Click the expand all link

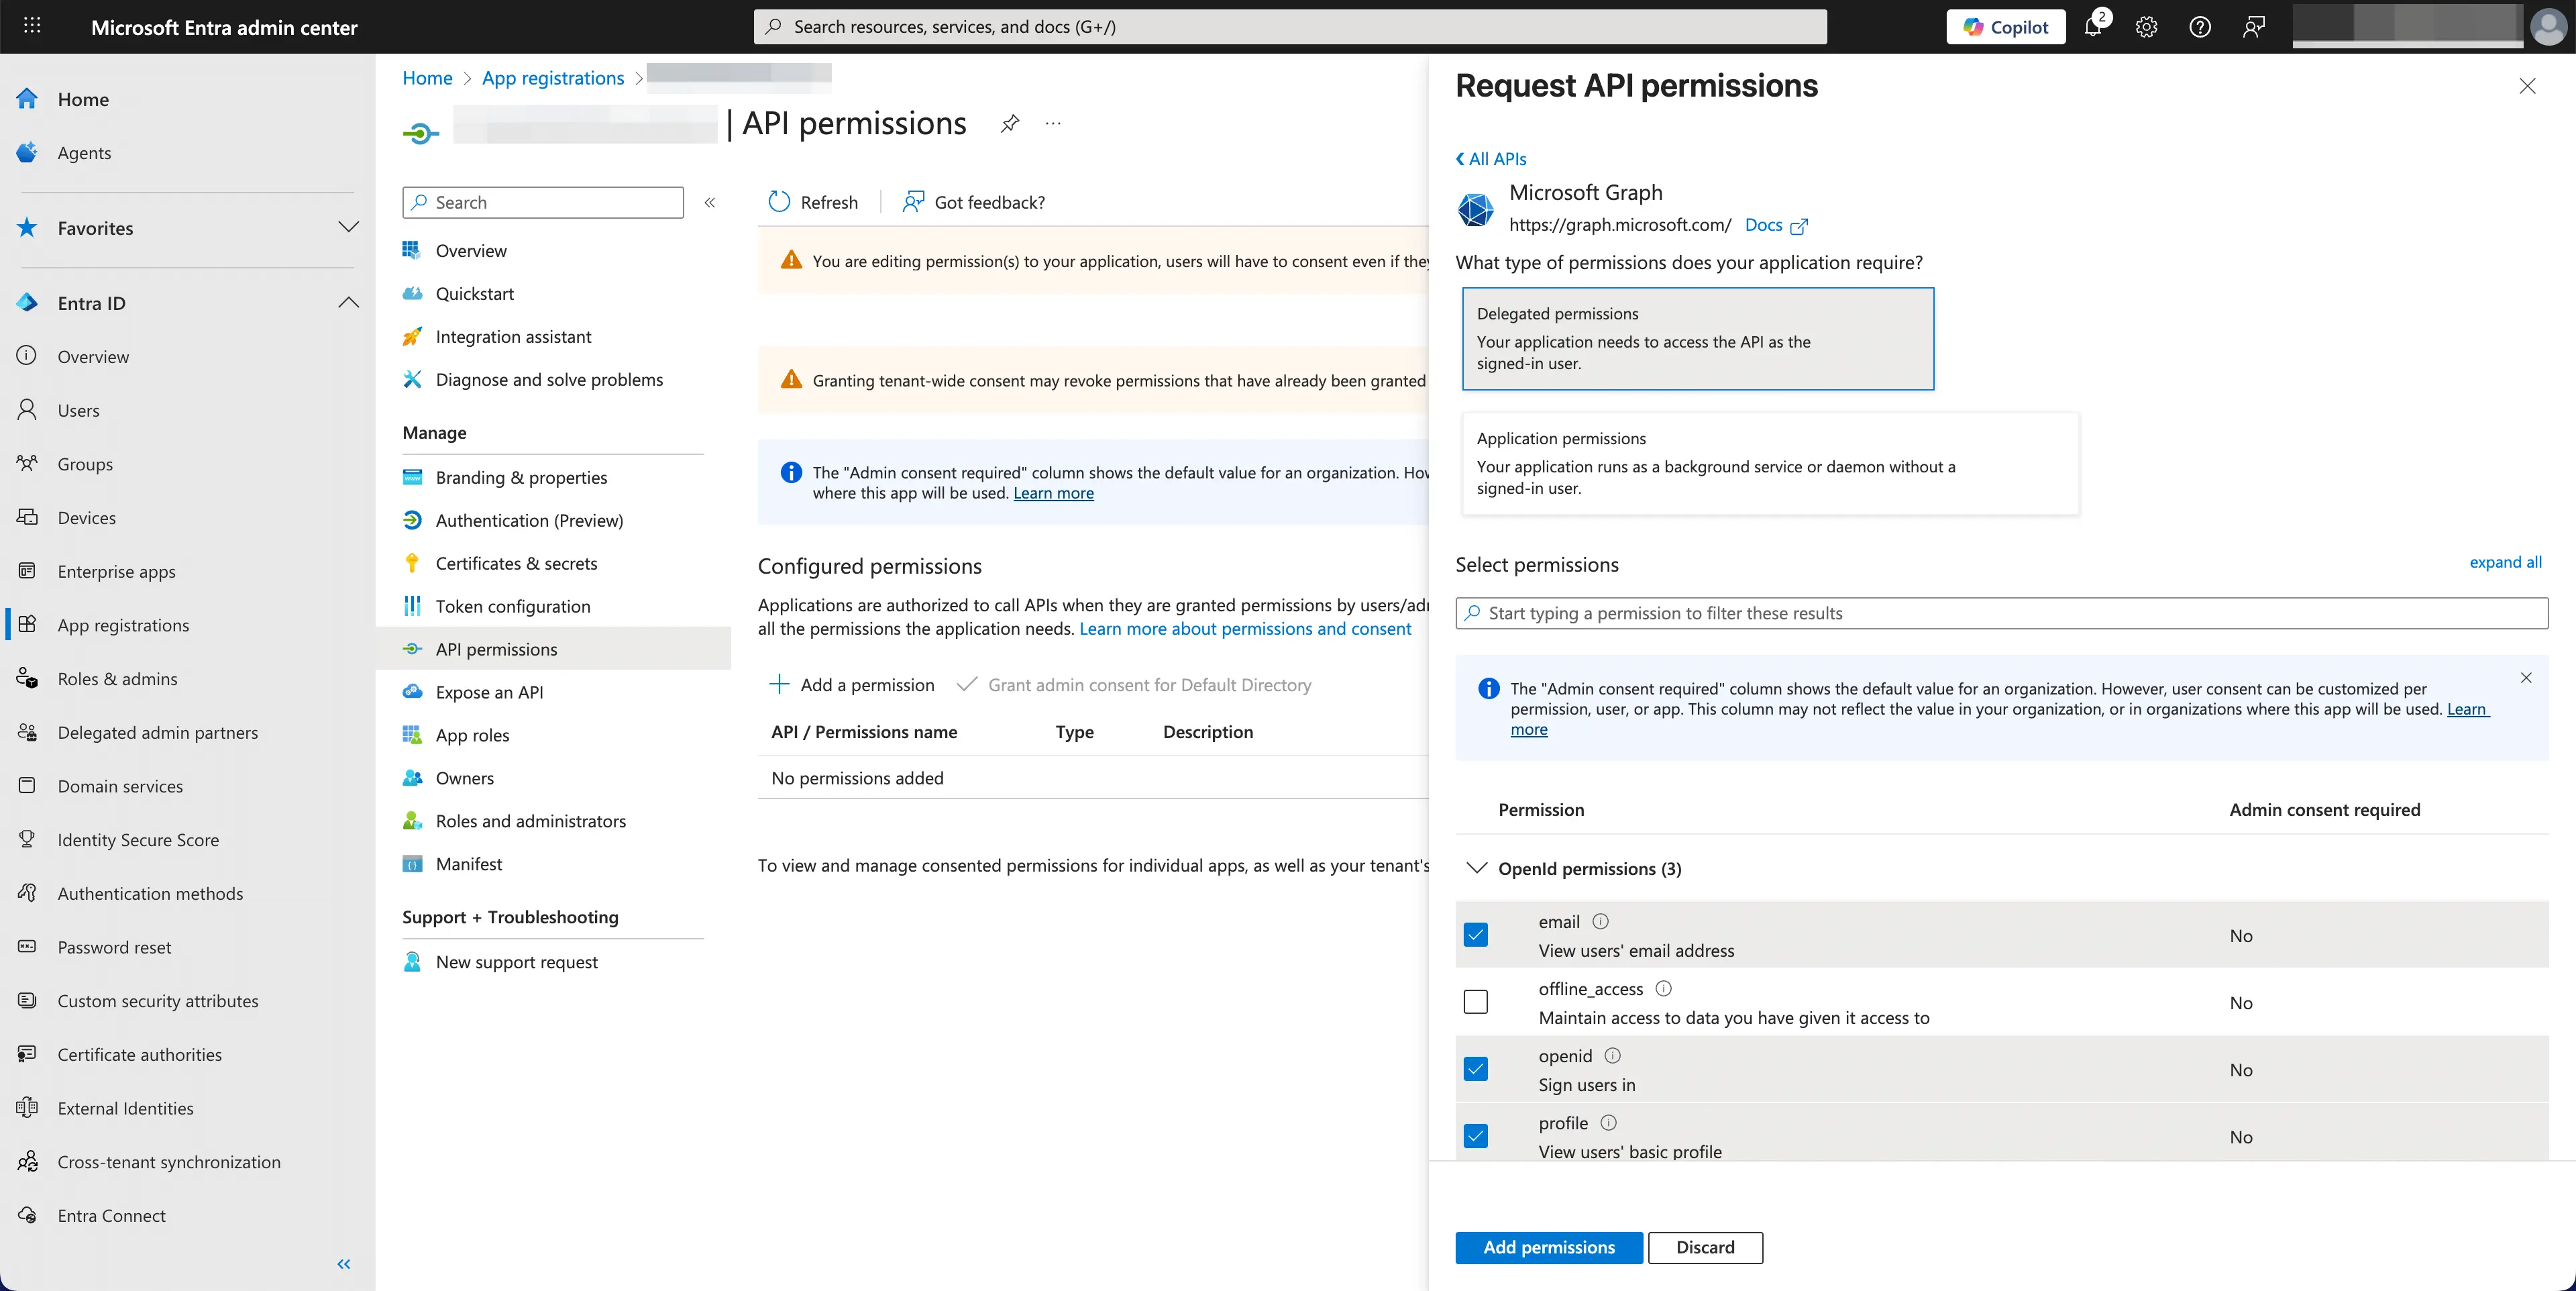pyautogui.click(x=2506, y=562)
